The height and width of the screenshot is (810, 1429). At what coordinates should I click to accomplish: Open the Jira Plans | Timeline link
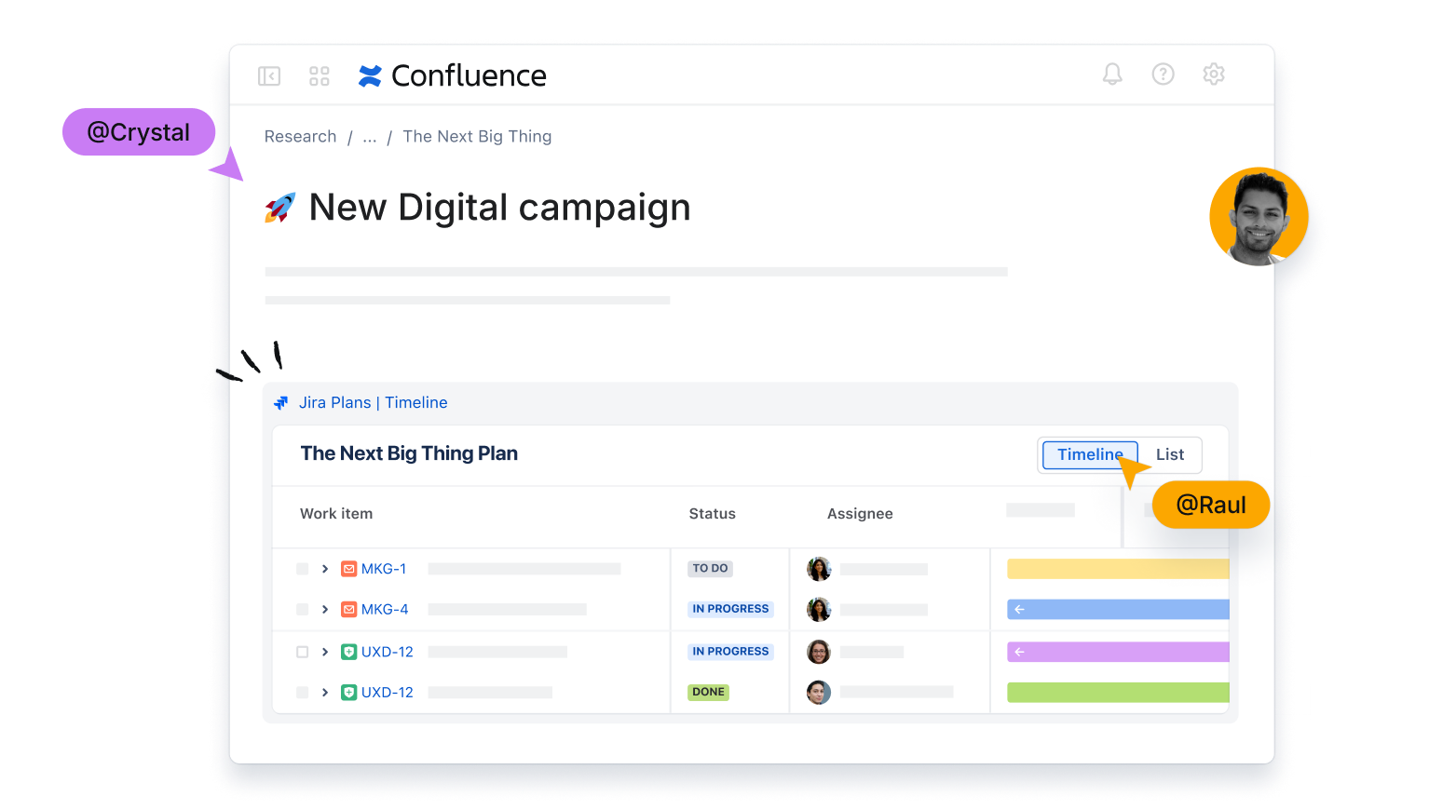point(373,403)
